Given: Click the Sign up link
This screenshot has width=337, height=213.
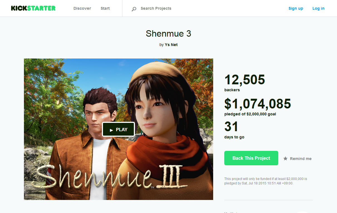Looking at the screenshot, I should click(x=296, y=8).
